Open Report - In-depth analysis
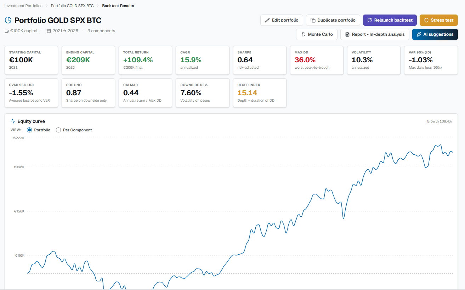Screen dimensions: 465x290 (x=375, y=34)
